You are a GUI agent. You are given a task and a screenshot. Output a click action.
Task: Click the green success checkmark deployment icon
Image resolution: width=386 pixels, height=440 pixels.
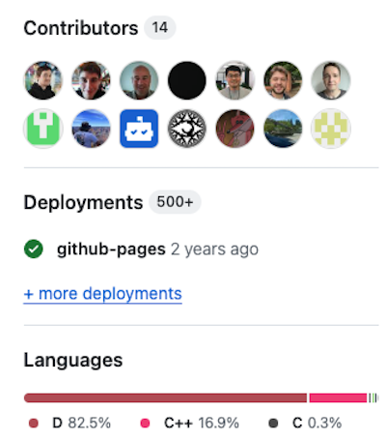click(34, 249)
